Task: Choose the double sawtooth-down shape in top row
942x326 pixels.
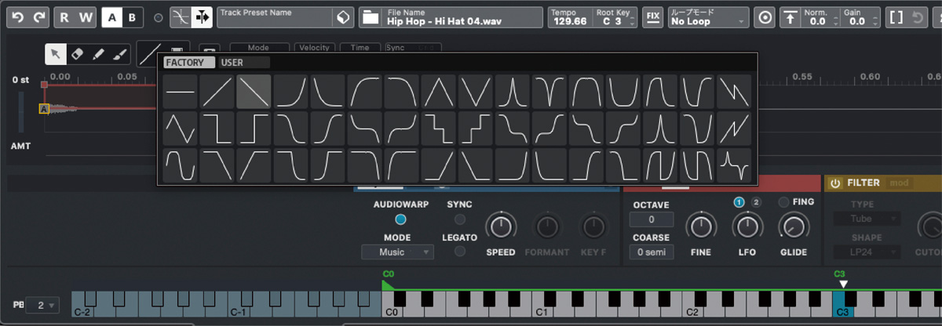Action: [733, 92]
